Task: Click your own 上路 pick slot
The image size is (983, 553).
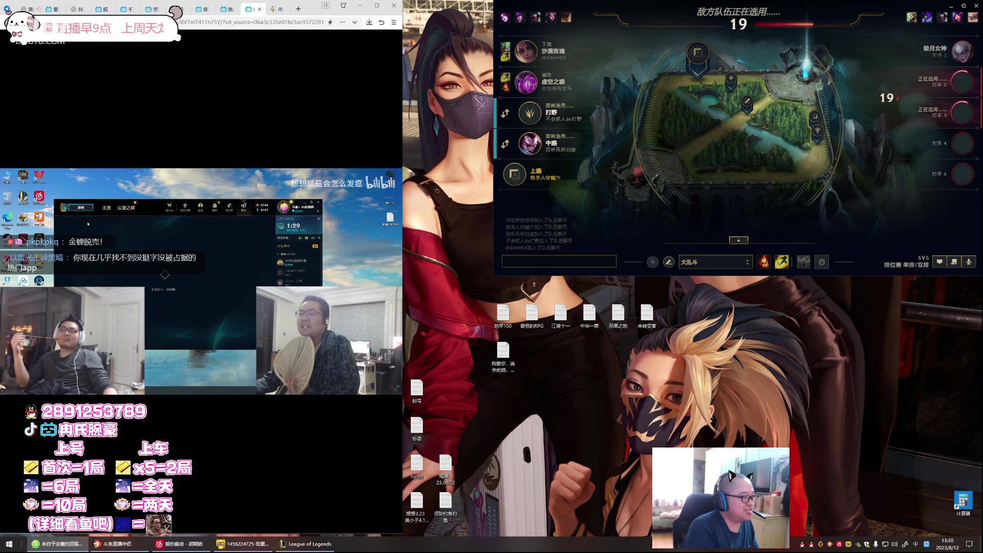Action: click(x=515, y=174)
